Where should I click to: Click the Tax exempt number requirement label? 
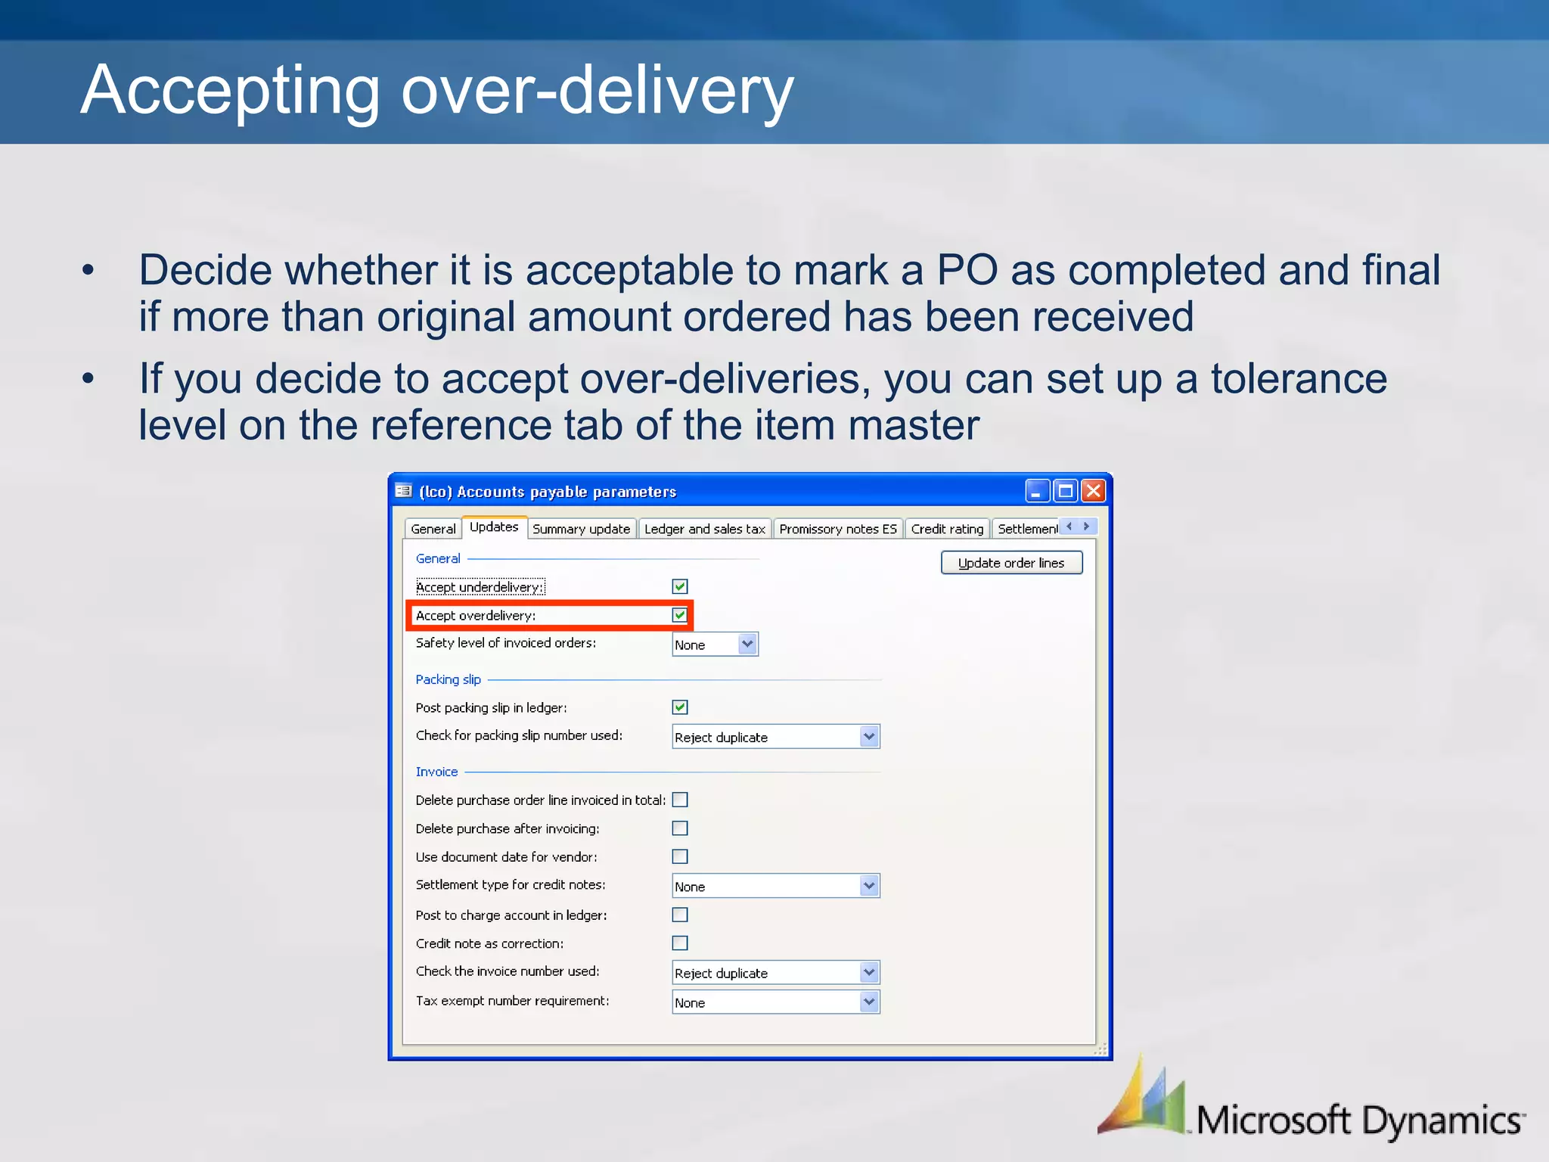click(x=512, y=1001)
